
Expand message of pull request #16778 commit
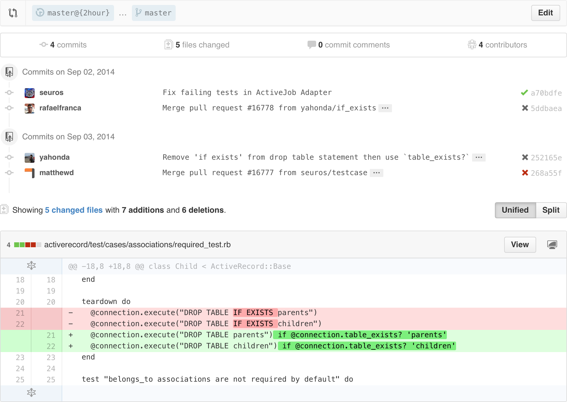coord(385,108)
